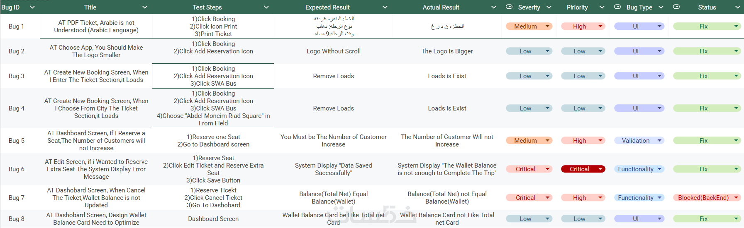Open the Test Steps column filter arrow
Screen dimensions: 744x228
point(266,7)
